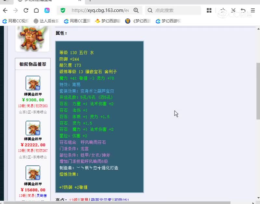Click the search magnifier icon
260x204 pixels.
[150, 10]
